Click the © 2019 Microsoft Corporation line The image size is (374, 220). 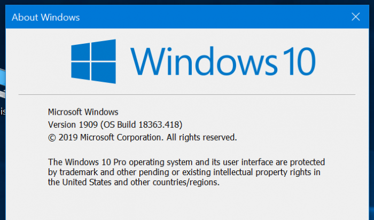[x=143, y=138]
